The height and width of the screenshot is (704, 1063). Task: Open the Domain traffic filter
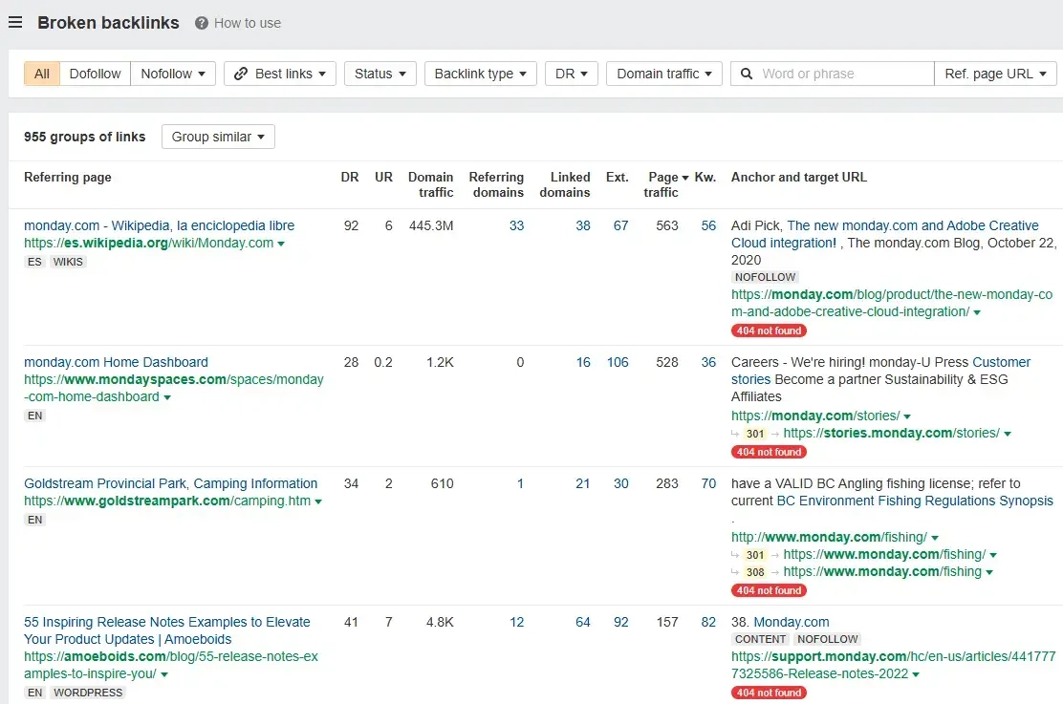click(x=663, y=74)
